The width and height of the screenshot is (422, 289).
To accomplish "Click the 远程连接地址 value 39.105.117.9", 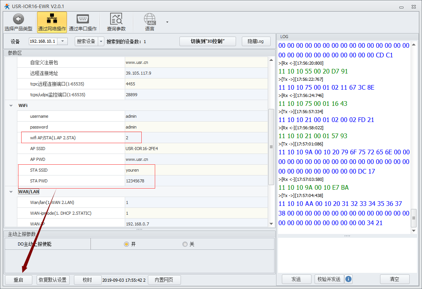I will click(196, 73).
